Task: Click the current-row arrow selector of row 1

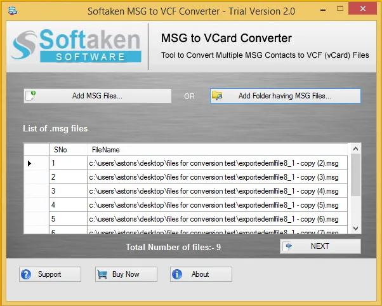Action: pos(36,163)
